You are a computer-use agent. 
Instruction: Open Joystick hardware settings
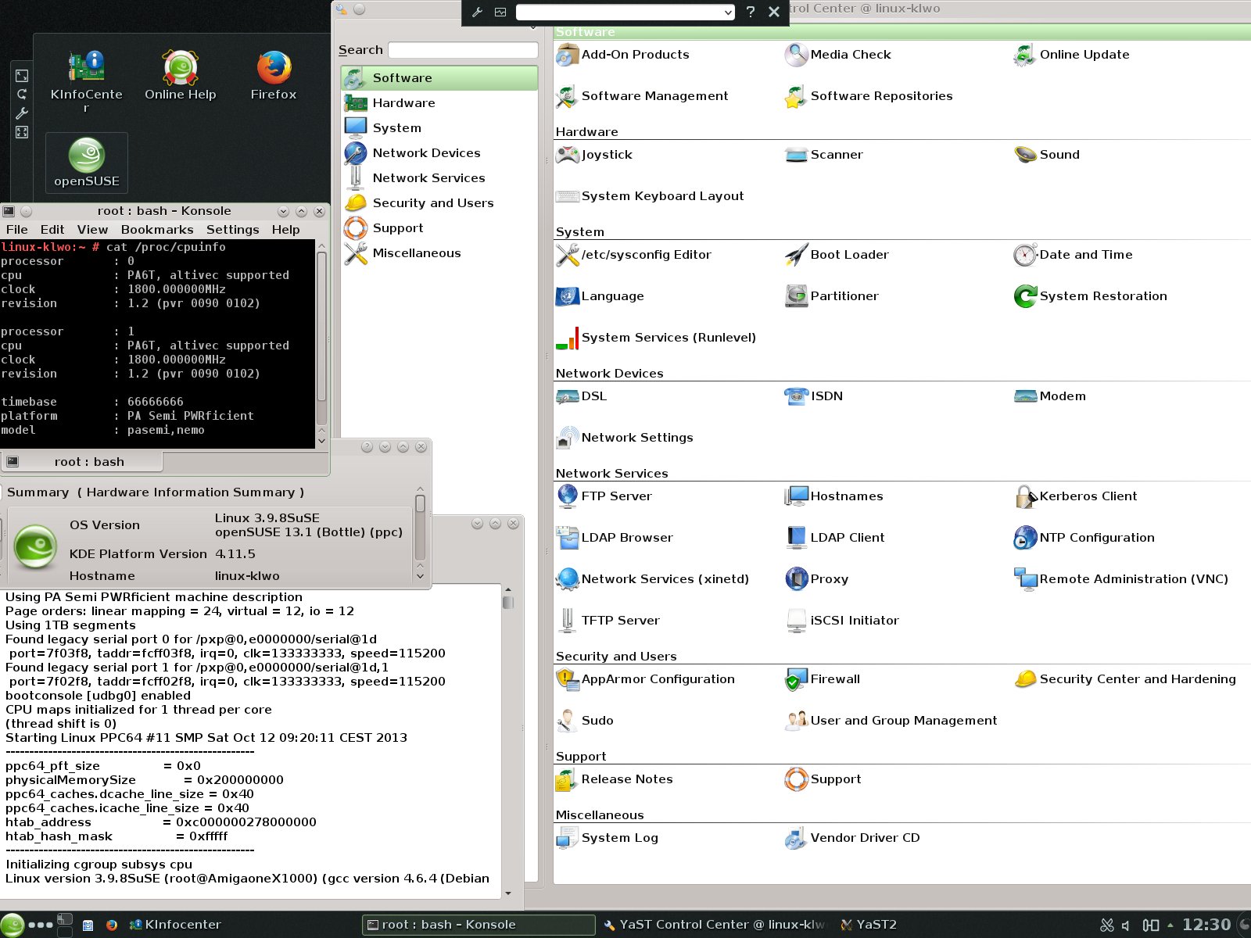click(x=594, y=155)
